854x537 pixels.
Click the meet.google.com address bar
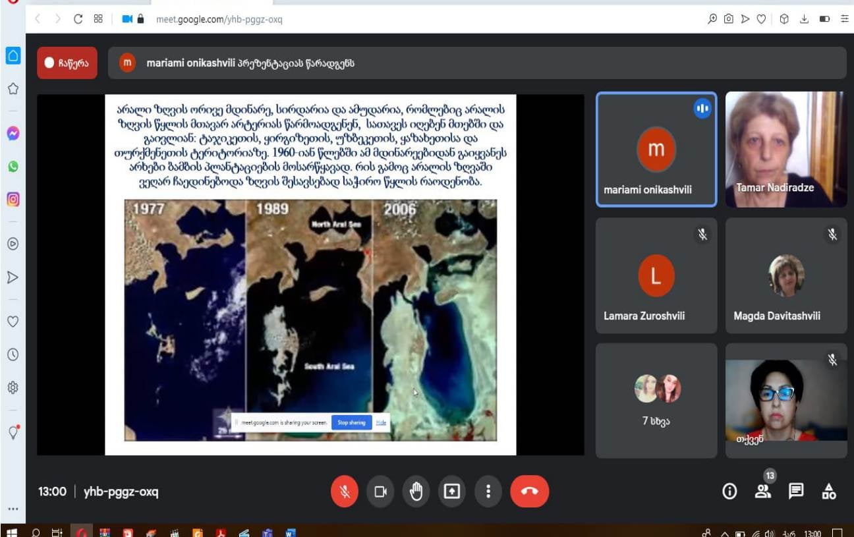pyautogui.click(x=219, y=19)
